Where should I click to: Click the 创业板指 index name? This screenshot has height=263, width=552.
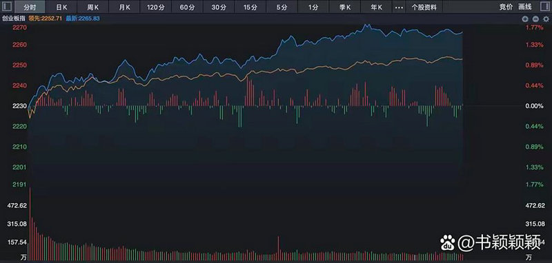14,19
